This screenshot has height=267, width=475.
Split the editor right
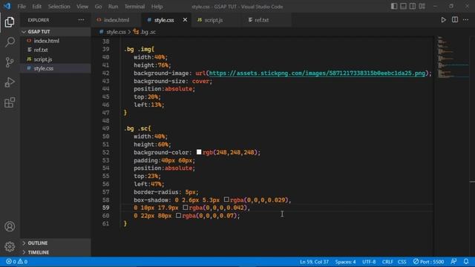click(455, 20)
